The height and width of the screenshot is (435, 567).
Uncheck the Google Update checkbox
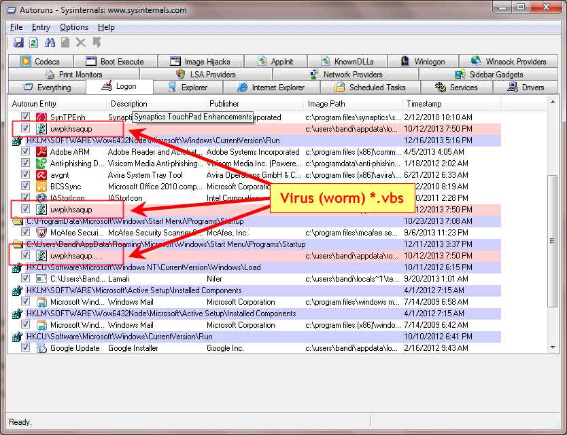pos(25,347)
